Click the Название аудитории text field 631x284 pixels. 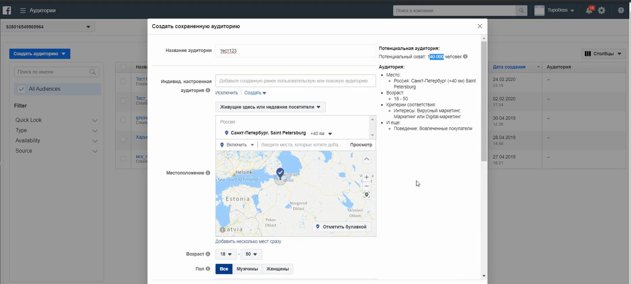tap(295, 51)
